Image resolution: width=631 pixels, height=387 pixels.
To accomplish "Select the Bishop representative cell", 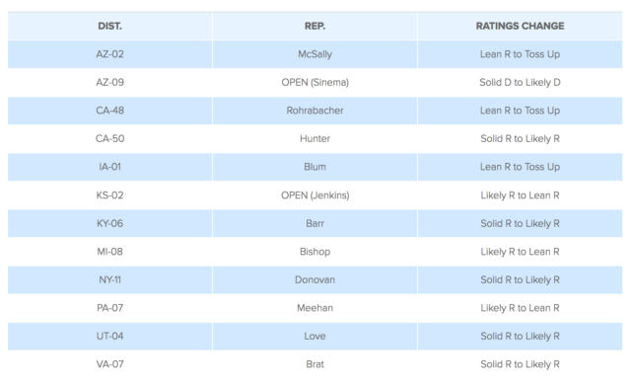I will tap(315, 252).
